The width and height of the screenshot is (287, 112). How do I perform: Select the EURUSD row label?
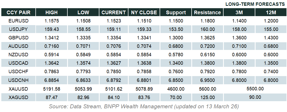point(18,21)
